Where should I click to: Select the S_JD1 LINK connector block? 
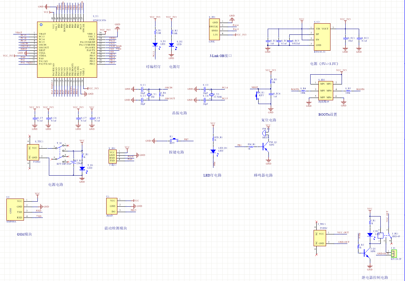point(214,29)
